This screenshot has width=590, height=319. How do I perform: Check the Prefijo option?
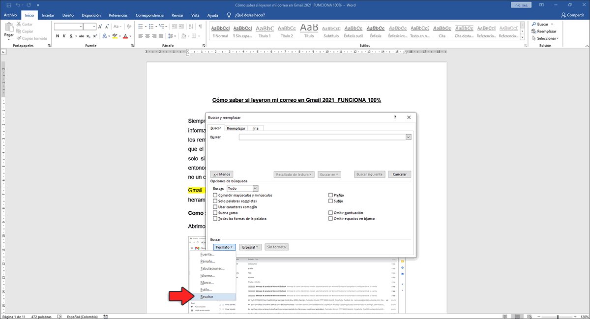[x=330, y=195]
